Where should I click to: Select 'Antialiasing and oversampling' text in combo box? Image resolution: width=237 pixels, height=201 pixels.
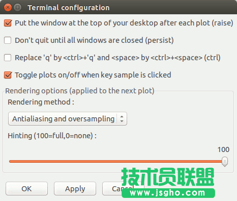(x=64, y=119)
